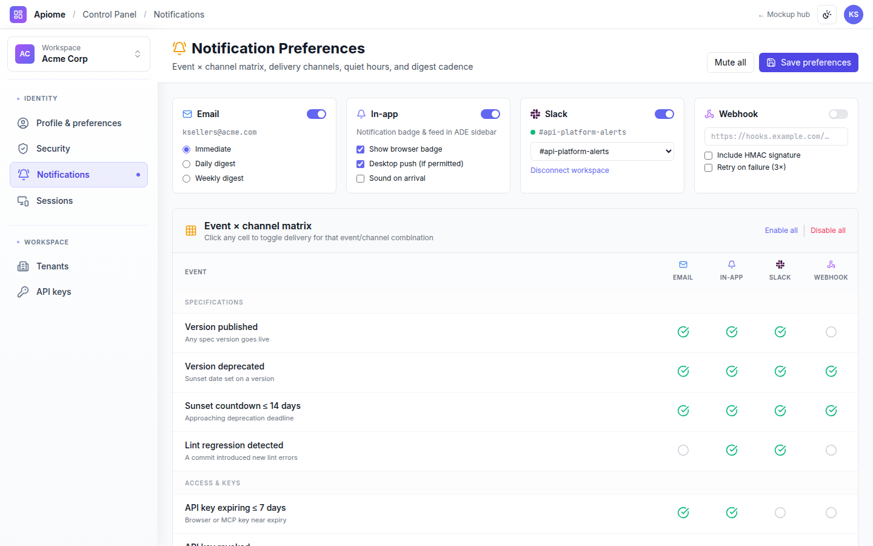The width and height of the screenshot is (873, 546).
Task: Check Sound on arrival
Action: click(360, 178)
